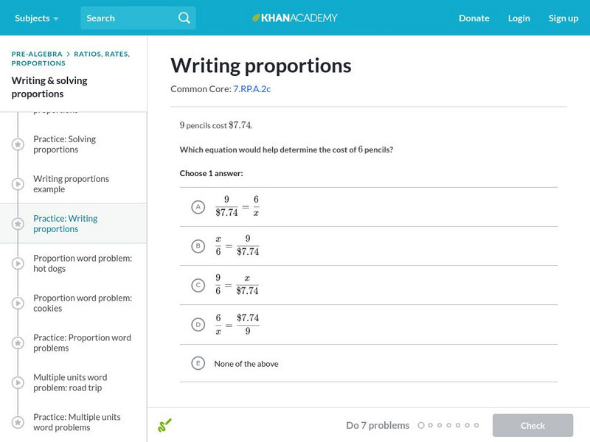Viewport: 590px width, 442px height.
Task: Select answer choice C
Action: (198, 285)
